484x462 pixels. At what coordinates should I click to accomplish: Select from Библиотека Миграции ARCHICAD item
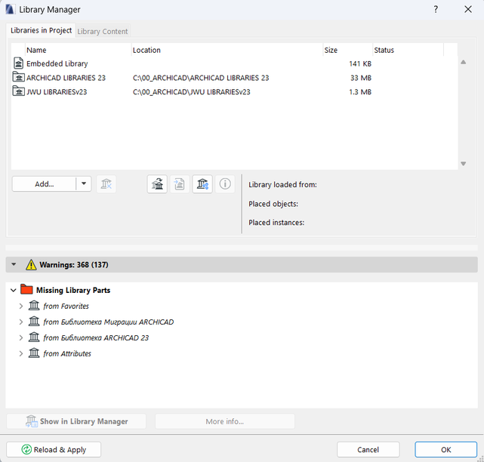point(108,322)
